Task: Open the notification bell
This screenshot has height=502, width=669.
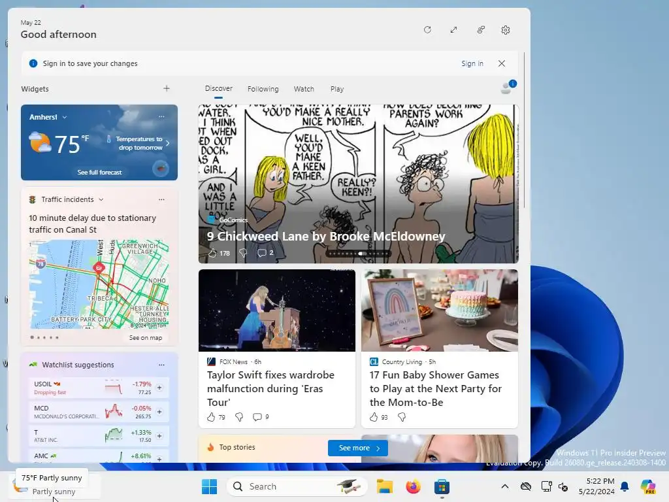Action: 625,486
